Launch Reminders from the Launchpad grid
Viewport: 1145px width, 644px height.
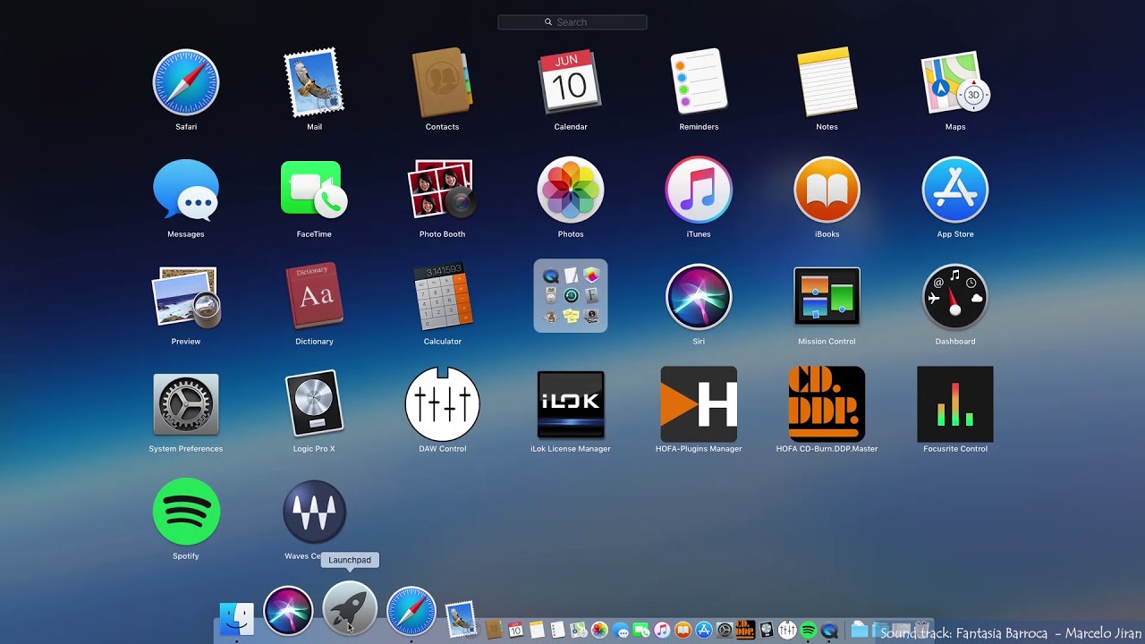[x=699, y=82]
